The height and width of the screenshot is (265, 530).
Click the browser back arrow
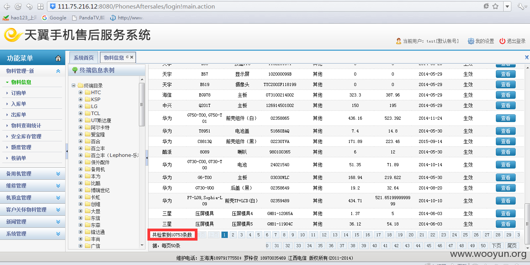click(7, 7)
